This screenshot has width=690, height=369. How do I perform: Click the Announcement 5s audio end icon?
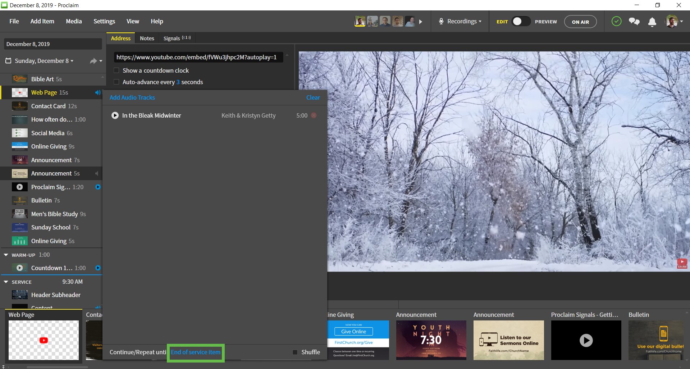tap(96, 173)
